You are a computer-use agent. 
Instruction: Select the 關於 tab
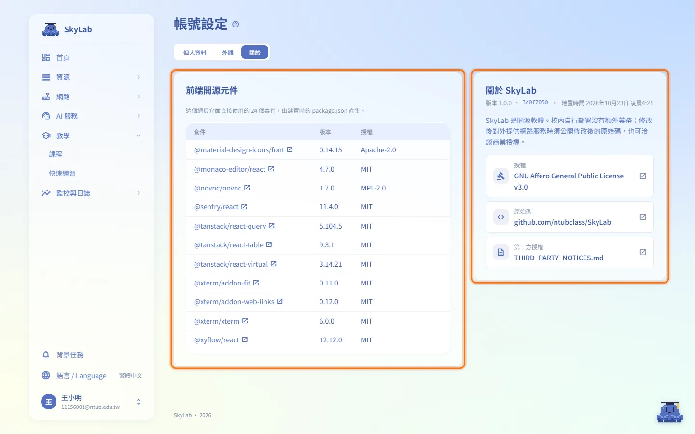(255, 53)
